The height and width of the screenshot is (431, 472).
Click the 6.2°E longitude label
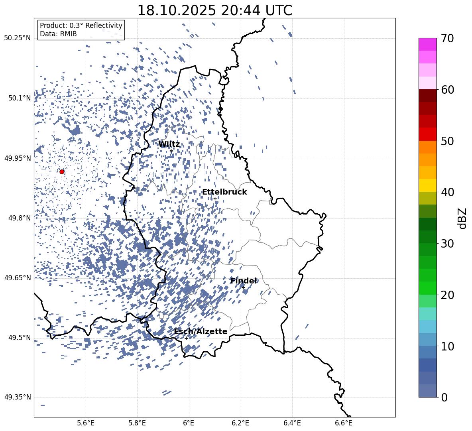click(240, 423)
